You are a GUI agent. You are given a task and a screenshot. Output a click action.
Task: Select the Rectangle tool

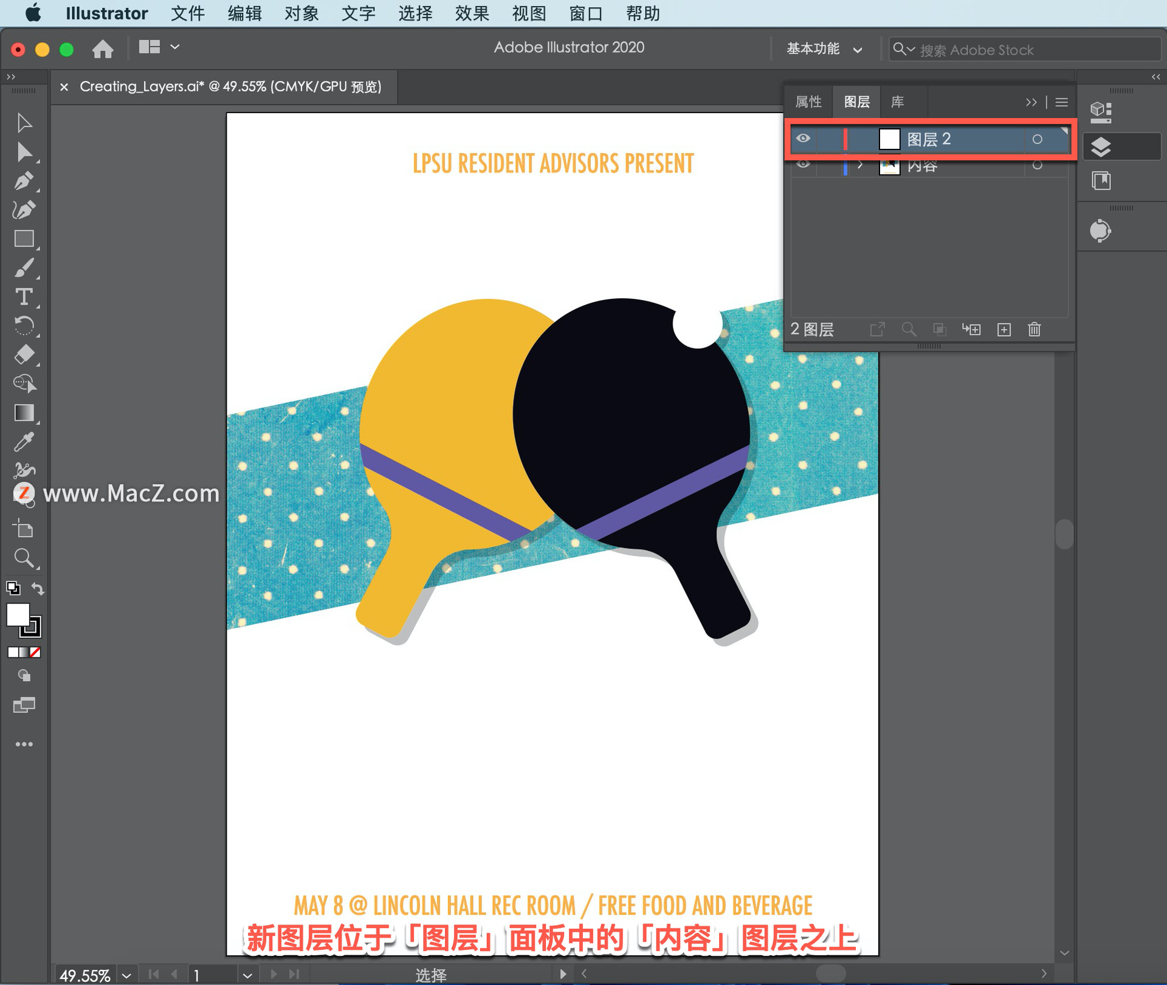click(x=24, y=239)
